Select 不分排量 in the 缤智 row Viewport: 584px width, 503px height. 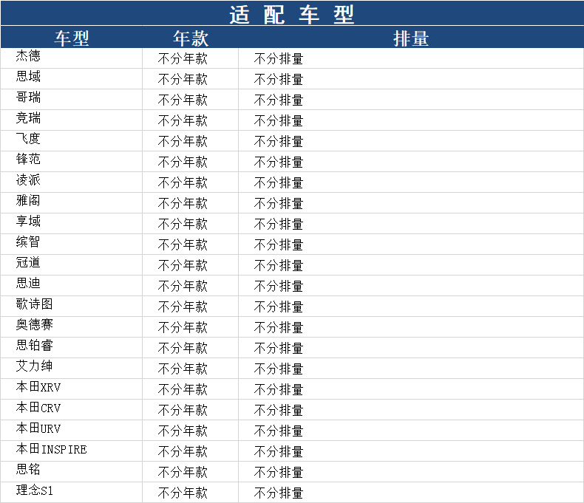tap(279, 244)
